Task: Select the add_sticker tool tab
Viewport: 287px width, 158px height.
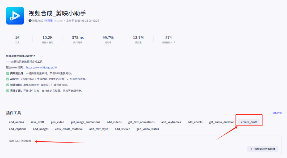Action: (x=122, y=129)
